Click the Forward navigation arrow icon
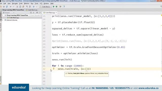The image size is (162, 91). pos(36,7)
